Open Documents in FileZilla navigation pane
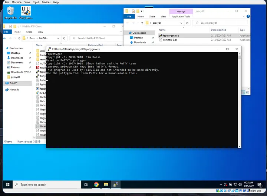The width and height of the screenshot is (267, 196). pyautogui.click(x=17, y=63)
